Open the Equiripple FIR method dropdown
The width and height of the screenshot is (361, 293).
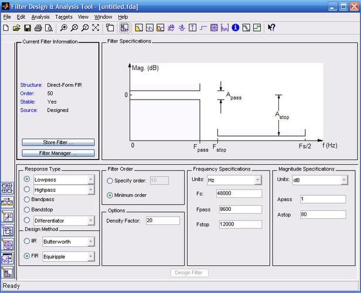coord(91,256)
